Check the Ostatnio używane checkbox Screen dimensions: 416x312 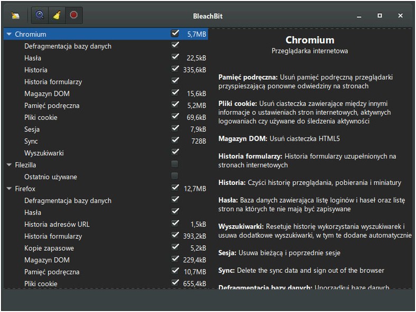pos(175,177)
